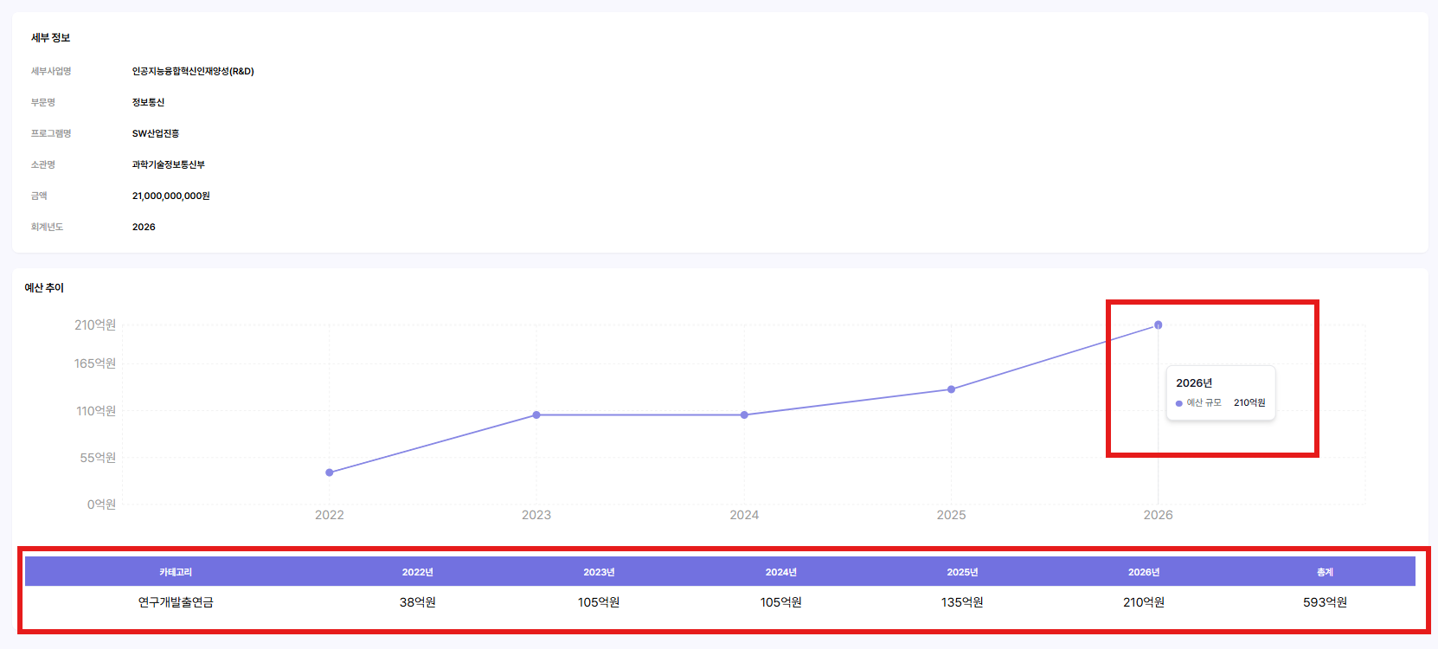
Task: Select the 2026 data point at line end
Action: click(1158, 325)
